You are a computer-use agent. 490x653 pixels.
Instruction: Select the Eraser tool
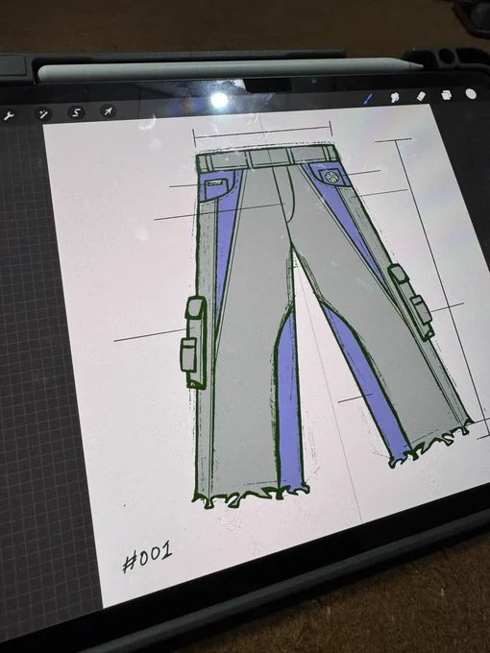pyautogui.click(x=421, y=96)
